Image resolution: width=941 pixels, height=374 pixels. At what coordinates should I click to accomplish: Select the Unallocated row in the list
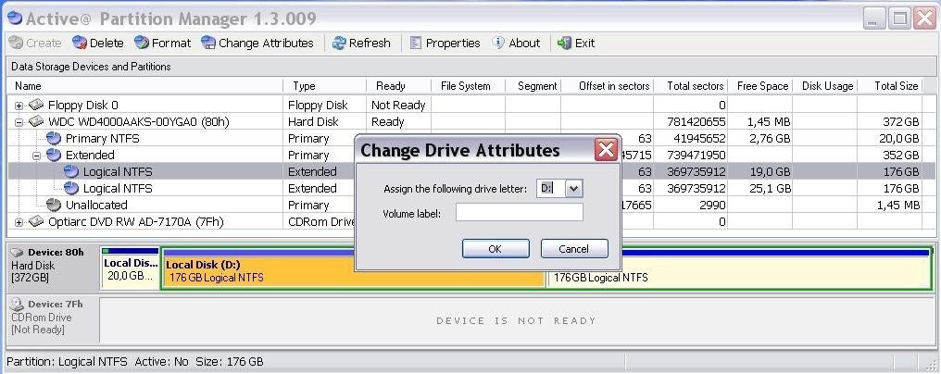pos(465,206)
